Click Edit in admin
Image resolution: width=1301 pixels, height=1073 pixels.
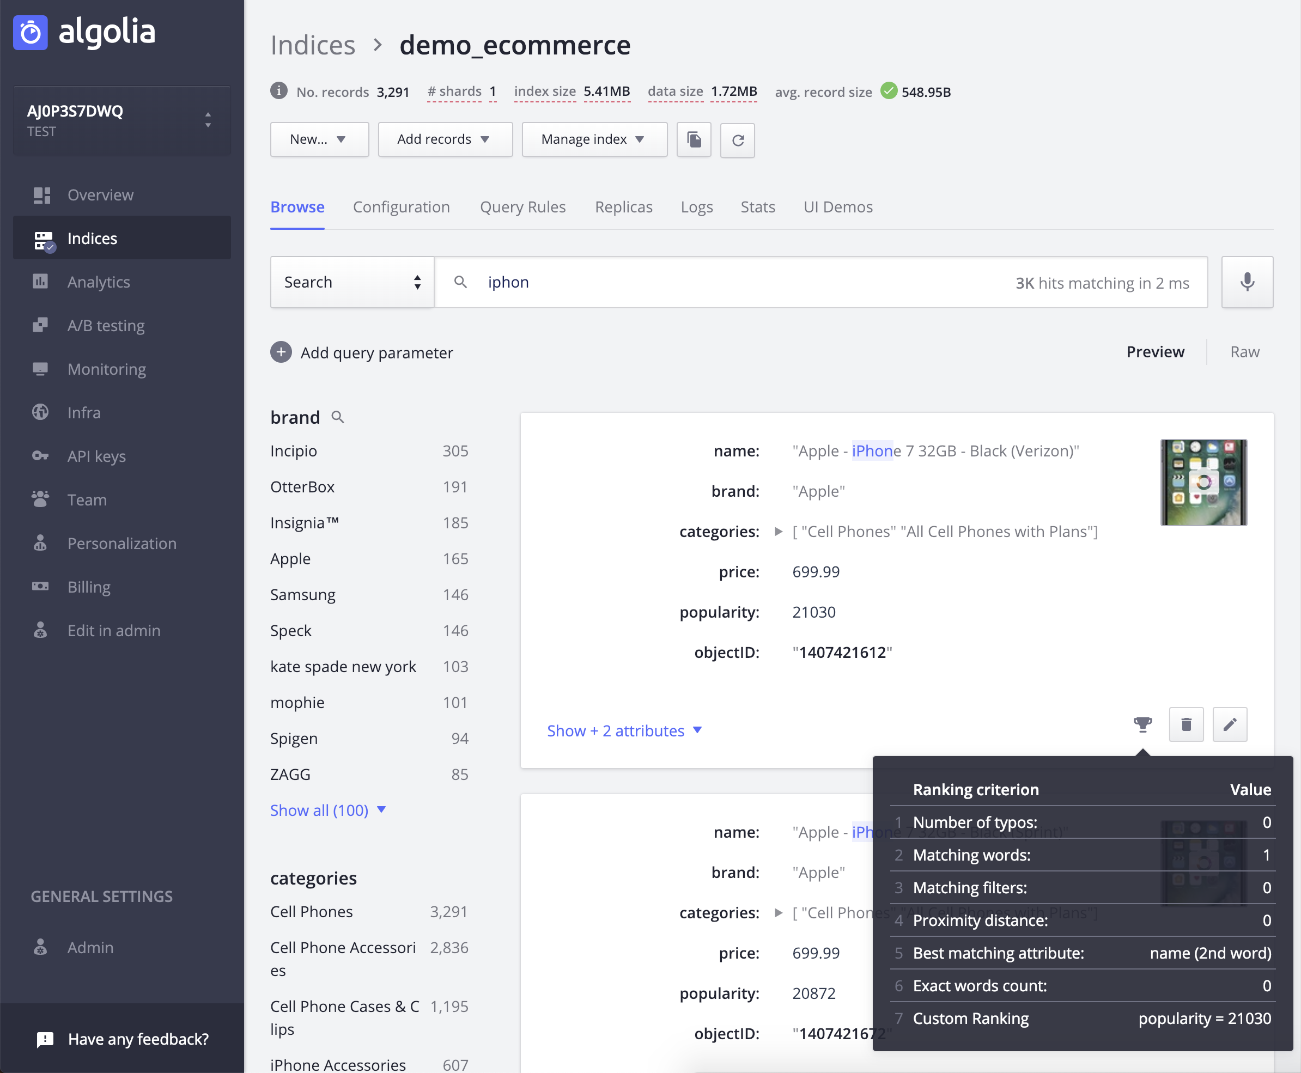(x=114, y=630)
